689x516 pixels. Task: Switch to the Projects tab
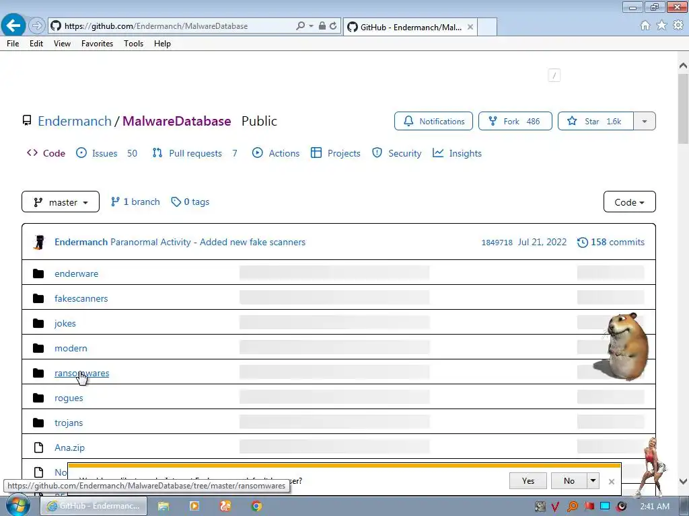[336, 153]
